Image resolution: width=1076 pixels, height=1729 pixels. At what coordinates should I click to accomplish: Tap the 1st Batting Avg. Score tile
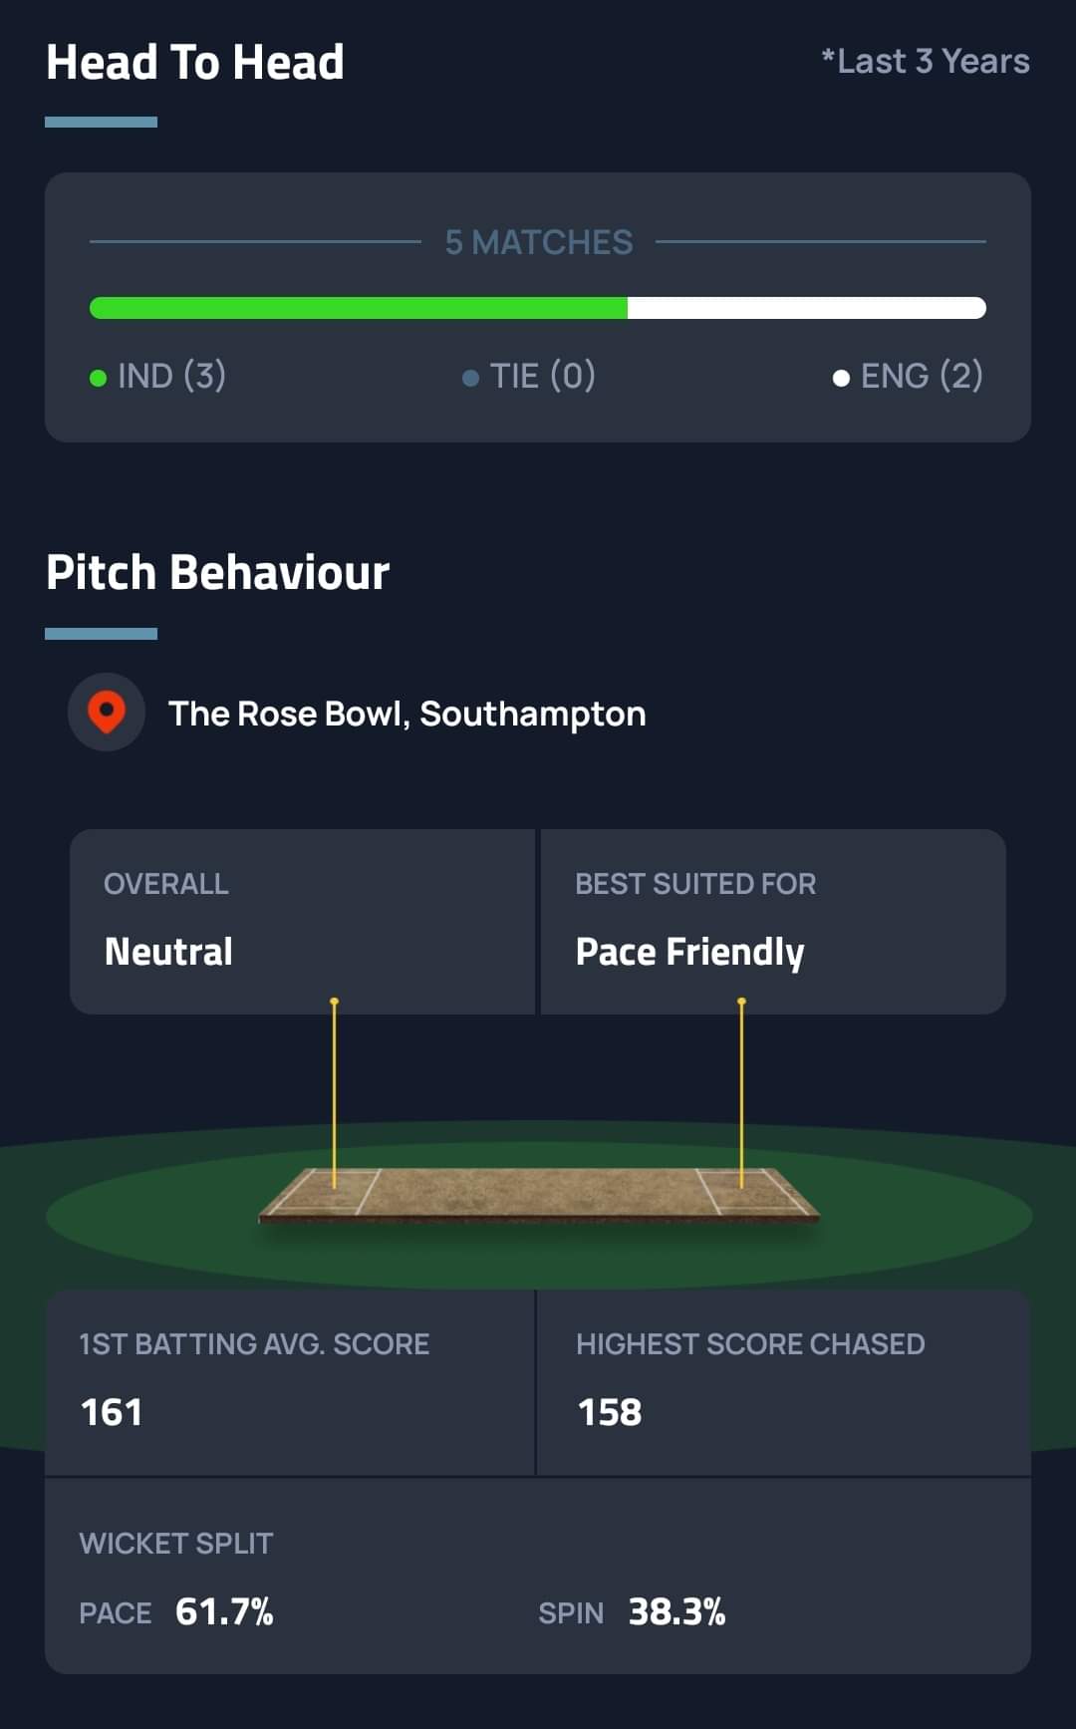[290, 1381]
